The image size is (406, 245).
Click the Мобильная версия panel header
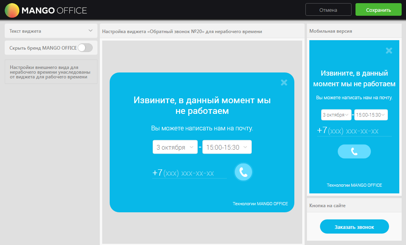click(x=354, y=31)
